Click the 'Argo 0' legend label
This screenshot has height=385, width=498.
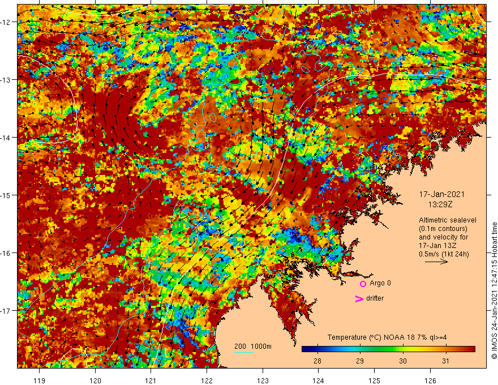(380, 283)
